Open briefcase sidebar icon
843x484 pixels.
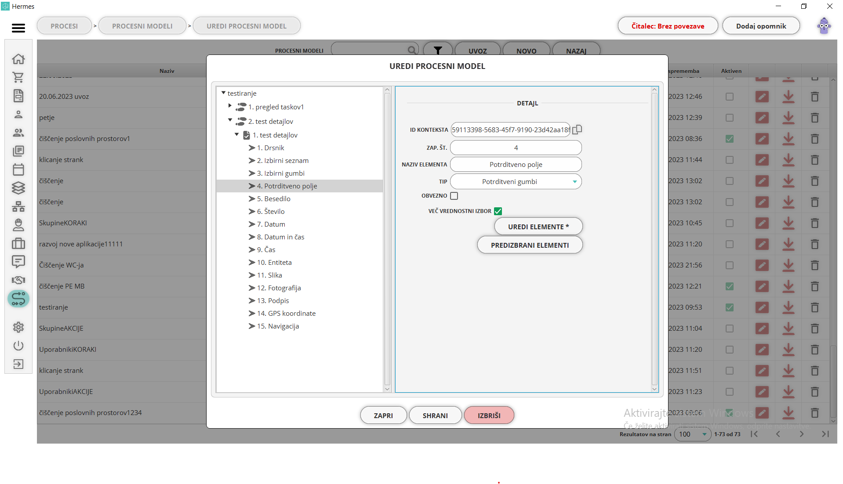coord(18,243)
